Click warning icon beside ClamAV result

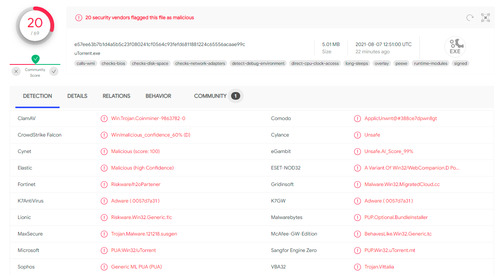(104, 119)
